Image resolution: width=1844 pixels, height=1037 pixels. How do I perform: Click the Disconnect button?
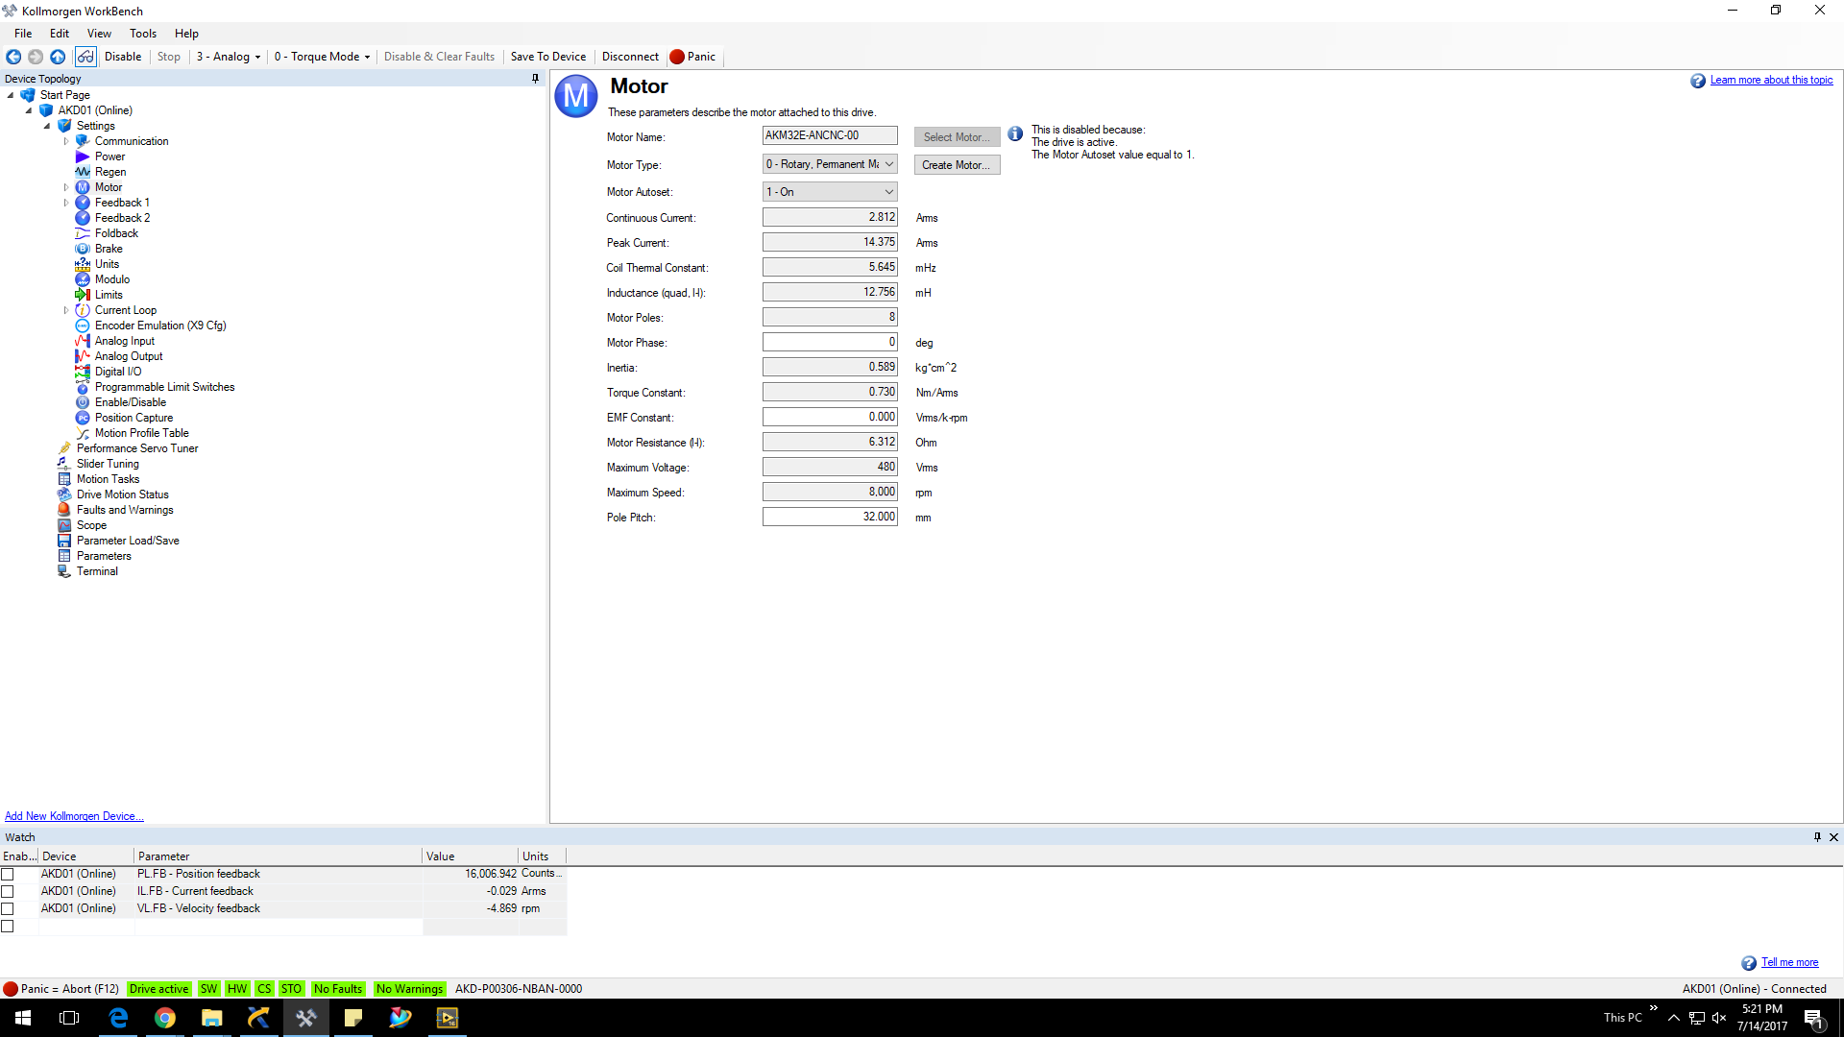click(630, 57)
